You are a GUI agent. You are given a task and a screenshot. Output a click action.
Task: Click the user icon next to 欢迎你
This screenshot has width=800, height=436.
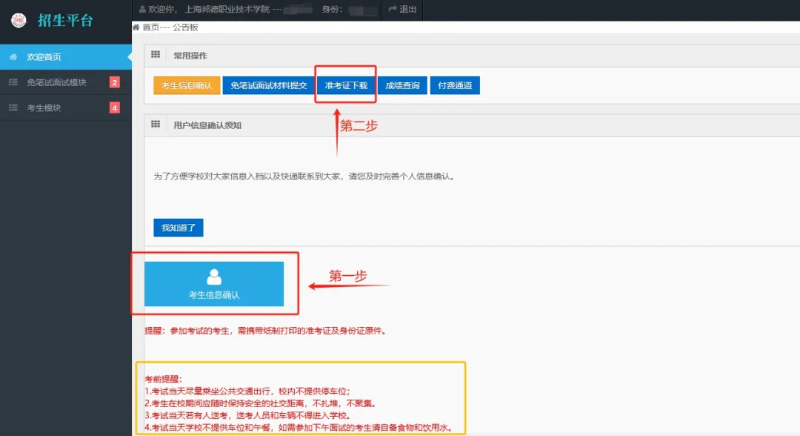click(x=142, y=10)
